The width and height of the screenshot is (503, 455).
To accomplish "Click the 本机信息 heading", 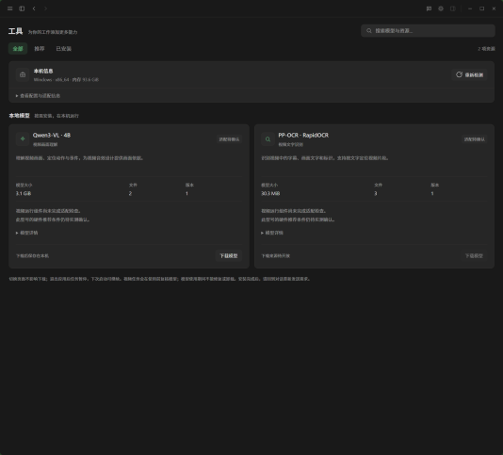I will (x=43, y=71).
